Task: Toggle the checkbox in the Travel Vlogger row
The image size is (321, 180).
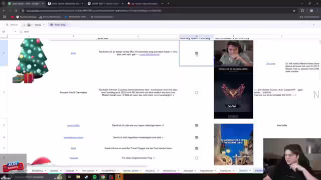Action: [197, 148]
